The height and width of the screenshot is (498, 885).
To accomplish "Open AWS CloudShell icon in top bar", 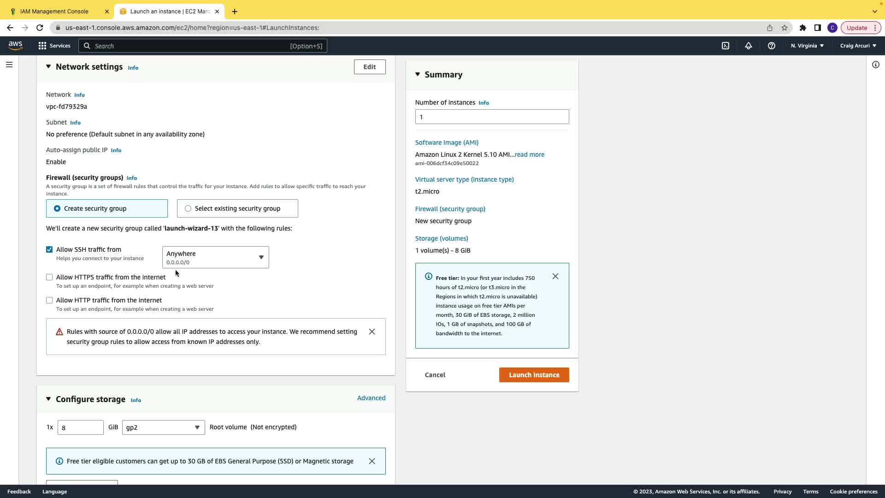I will click(725, 46).
